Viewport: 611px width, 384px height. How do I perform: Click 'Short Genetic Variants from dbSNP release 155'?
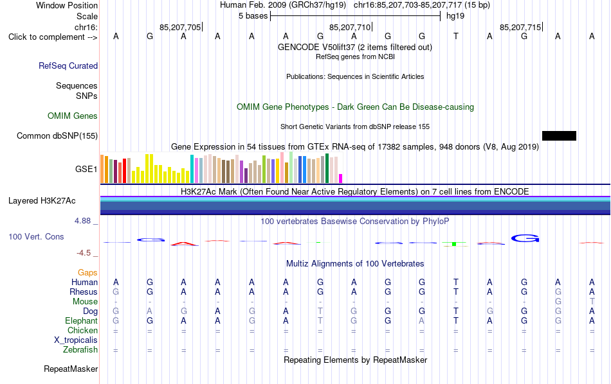pyautogui.click(x=355, y=127)
